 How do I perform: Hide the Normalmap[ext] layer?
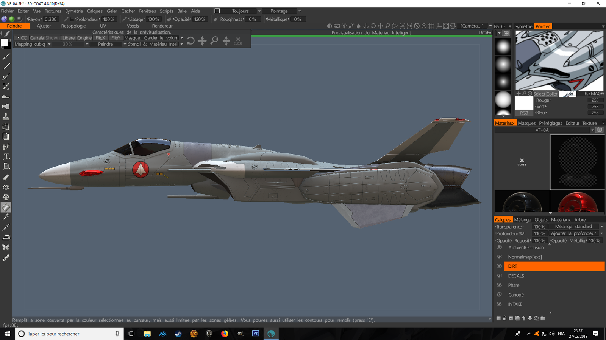click(x=499, y=257)
